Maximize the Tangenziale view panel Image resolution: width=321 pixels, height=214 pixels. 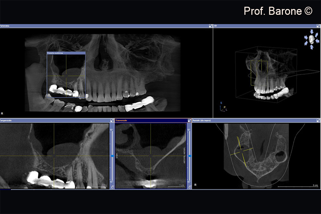pyautogui.click(x=111, y=120)
